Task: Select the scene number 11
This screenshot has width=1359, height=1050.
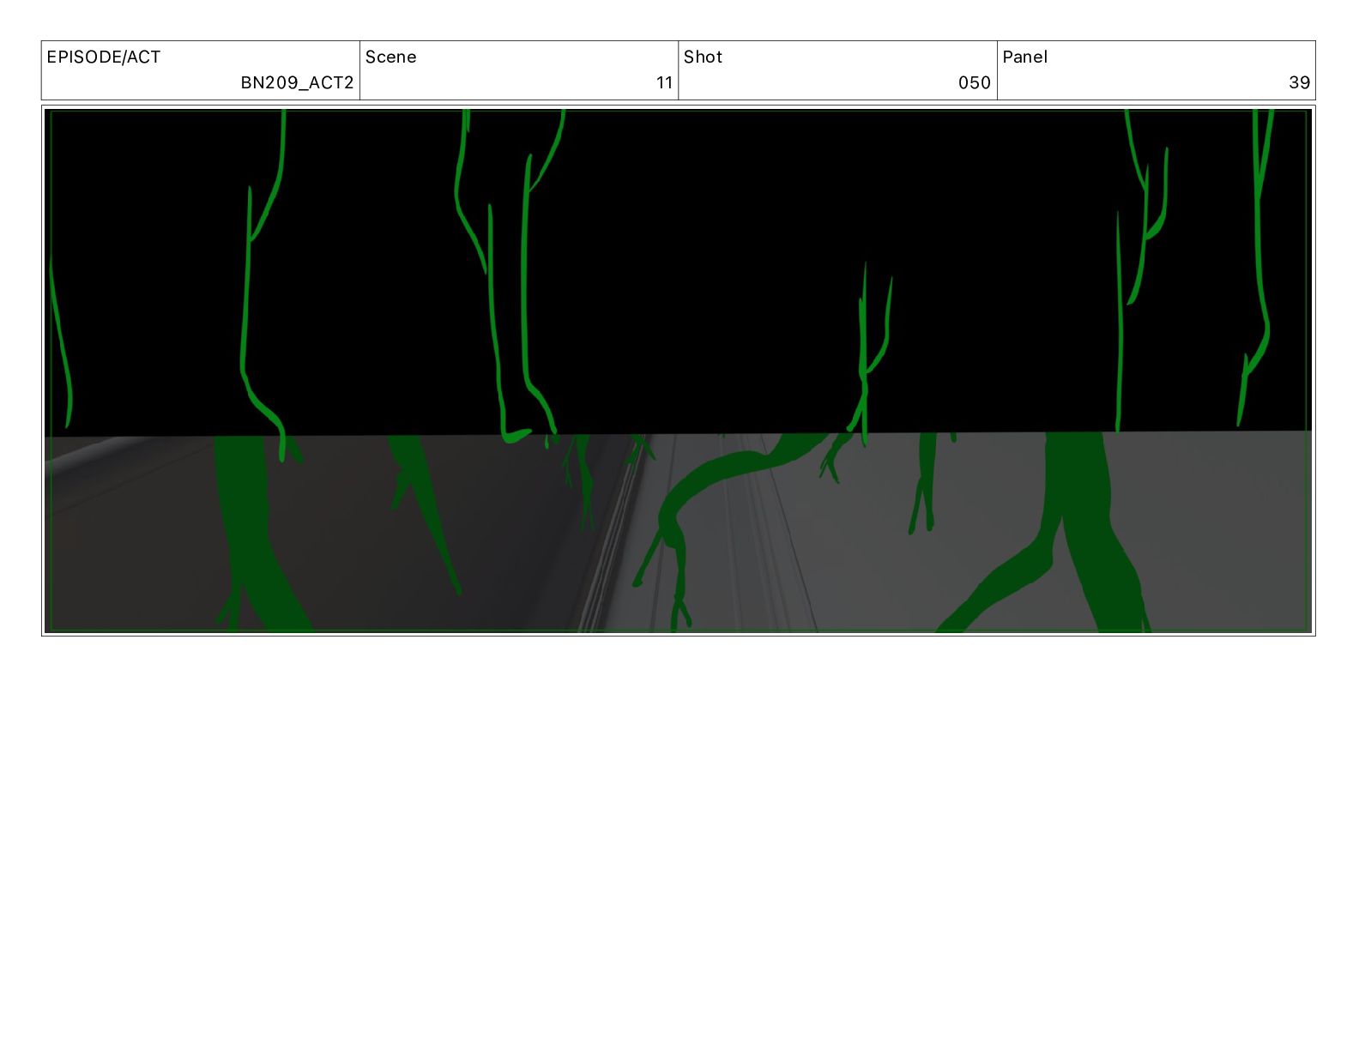Action: (x=664, y=82)
